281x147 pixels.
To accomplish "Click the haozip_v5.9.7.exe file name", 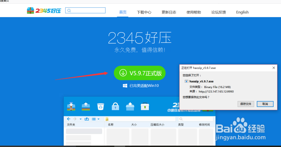I will pyautogui.click(x=201, y=81).
